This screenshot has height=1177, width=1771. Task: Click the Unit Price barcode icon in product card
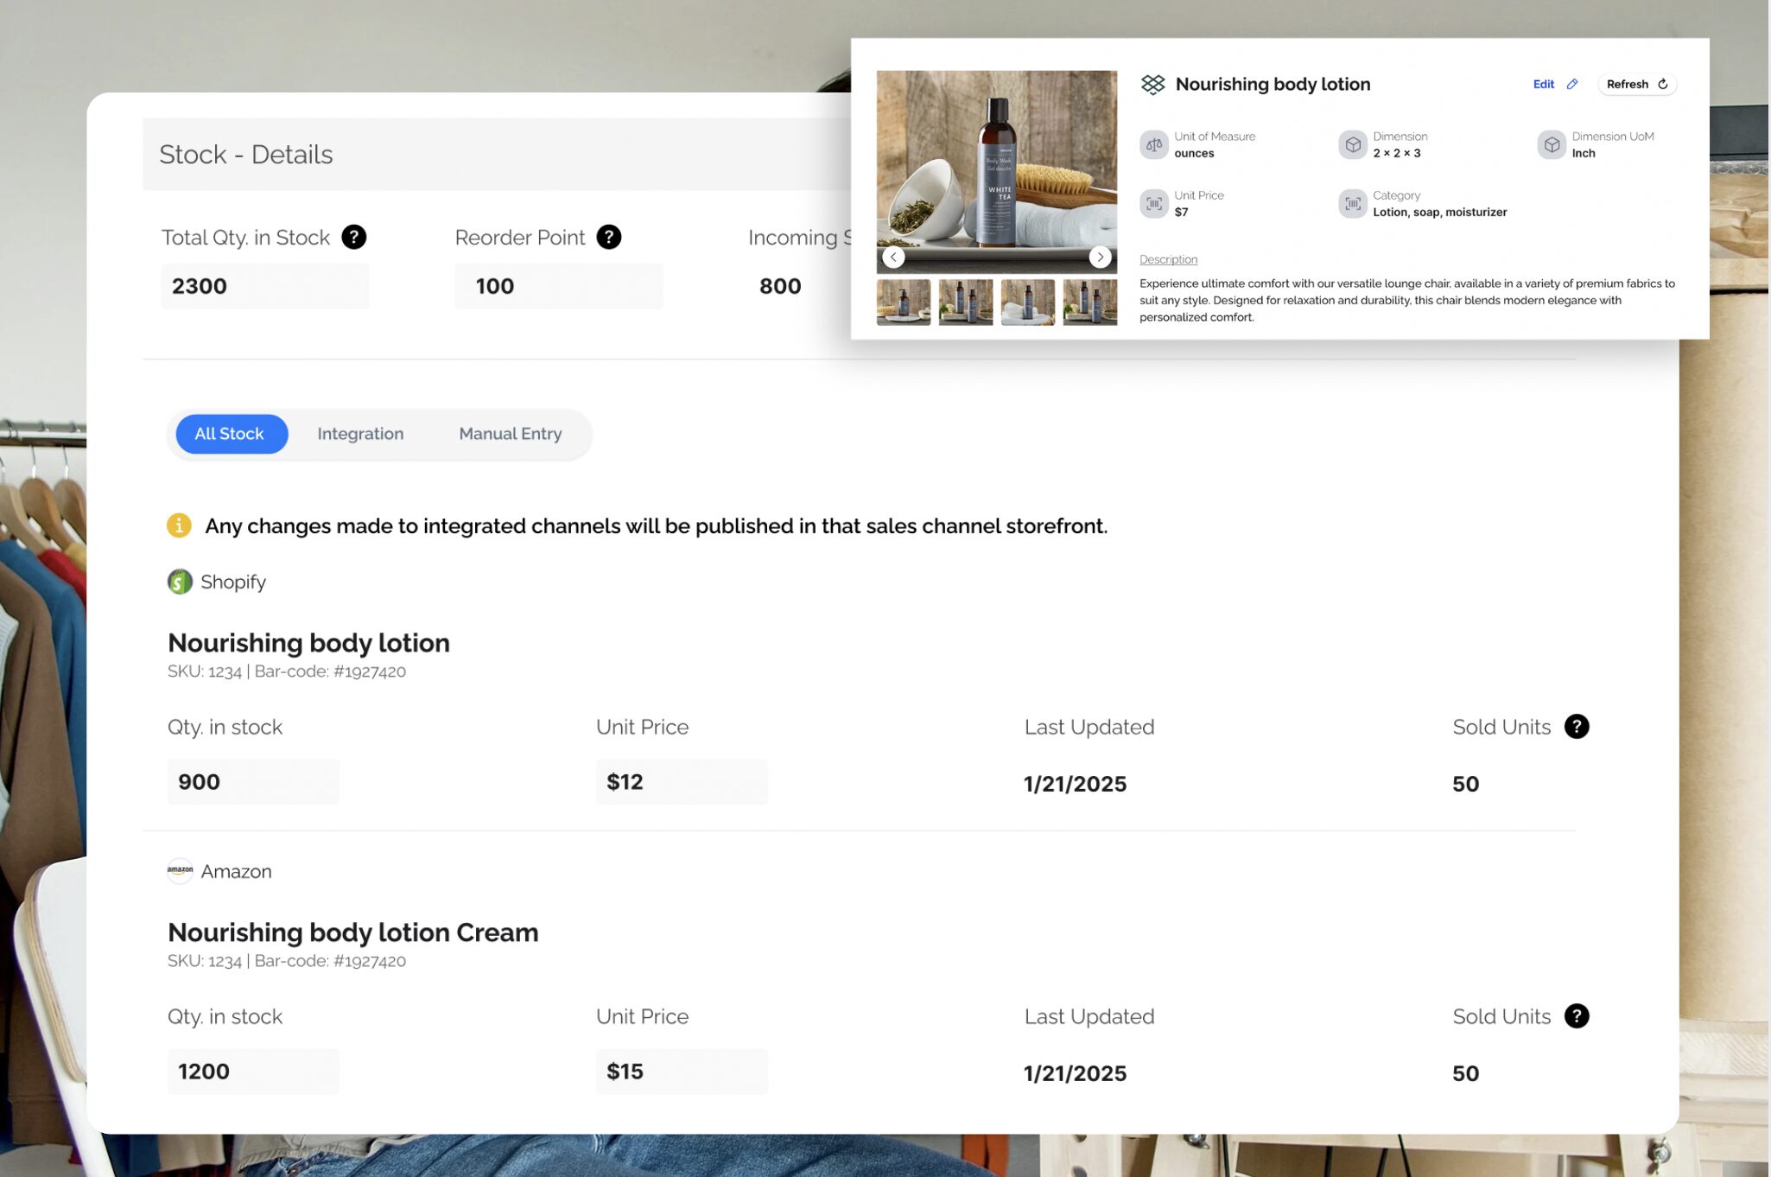pyautogui.click(x=1153, y=204)
